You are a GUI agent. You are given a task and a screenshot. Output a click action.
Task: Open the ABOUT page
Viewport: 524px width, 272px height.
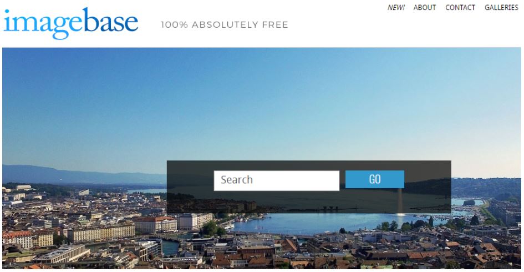point(424,7)
